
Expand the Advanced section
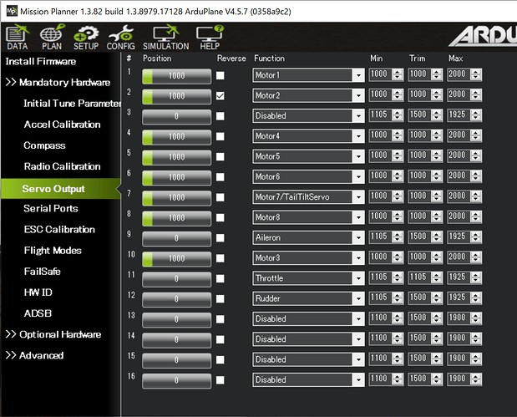34,355
